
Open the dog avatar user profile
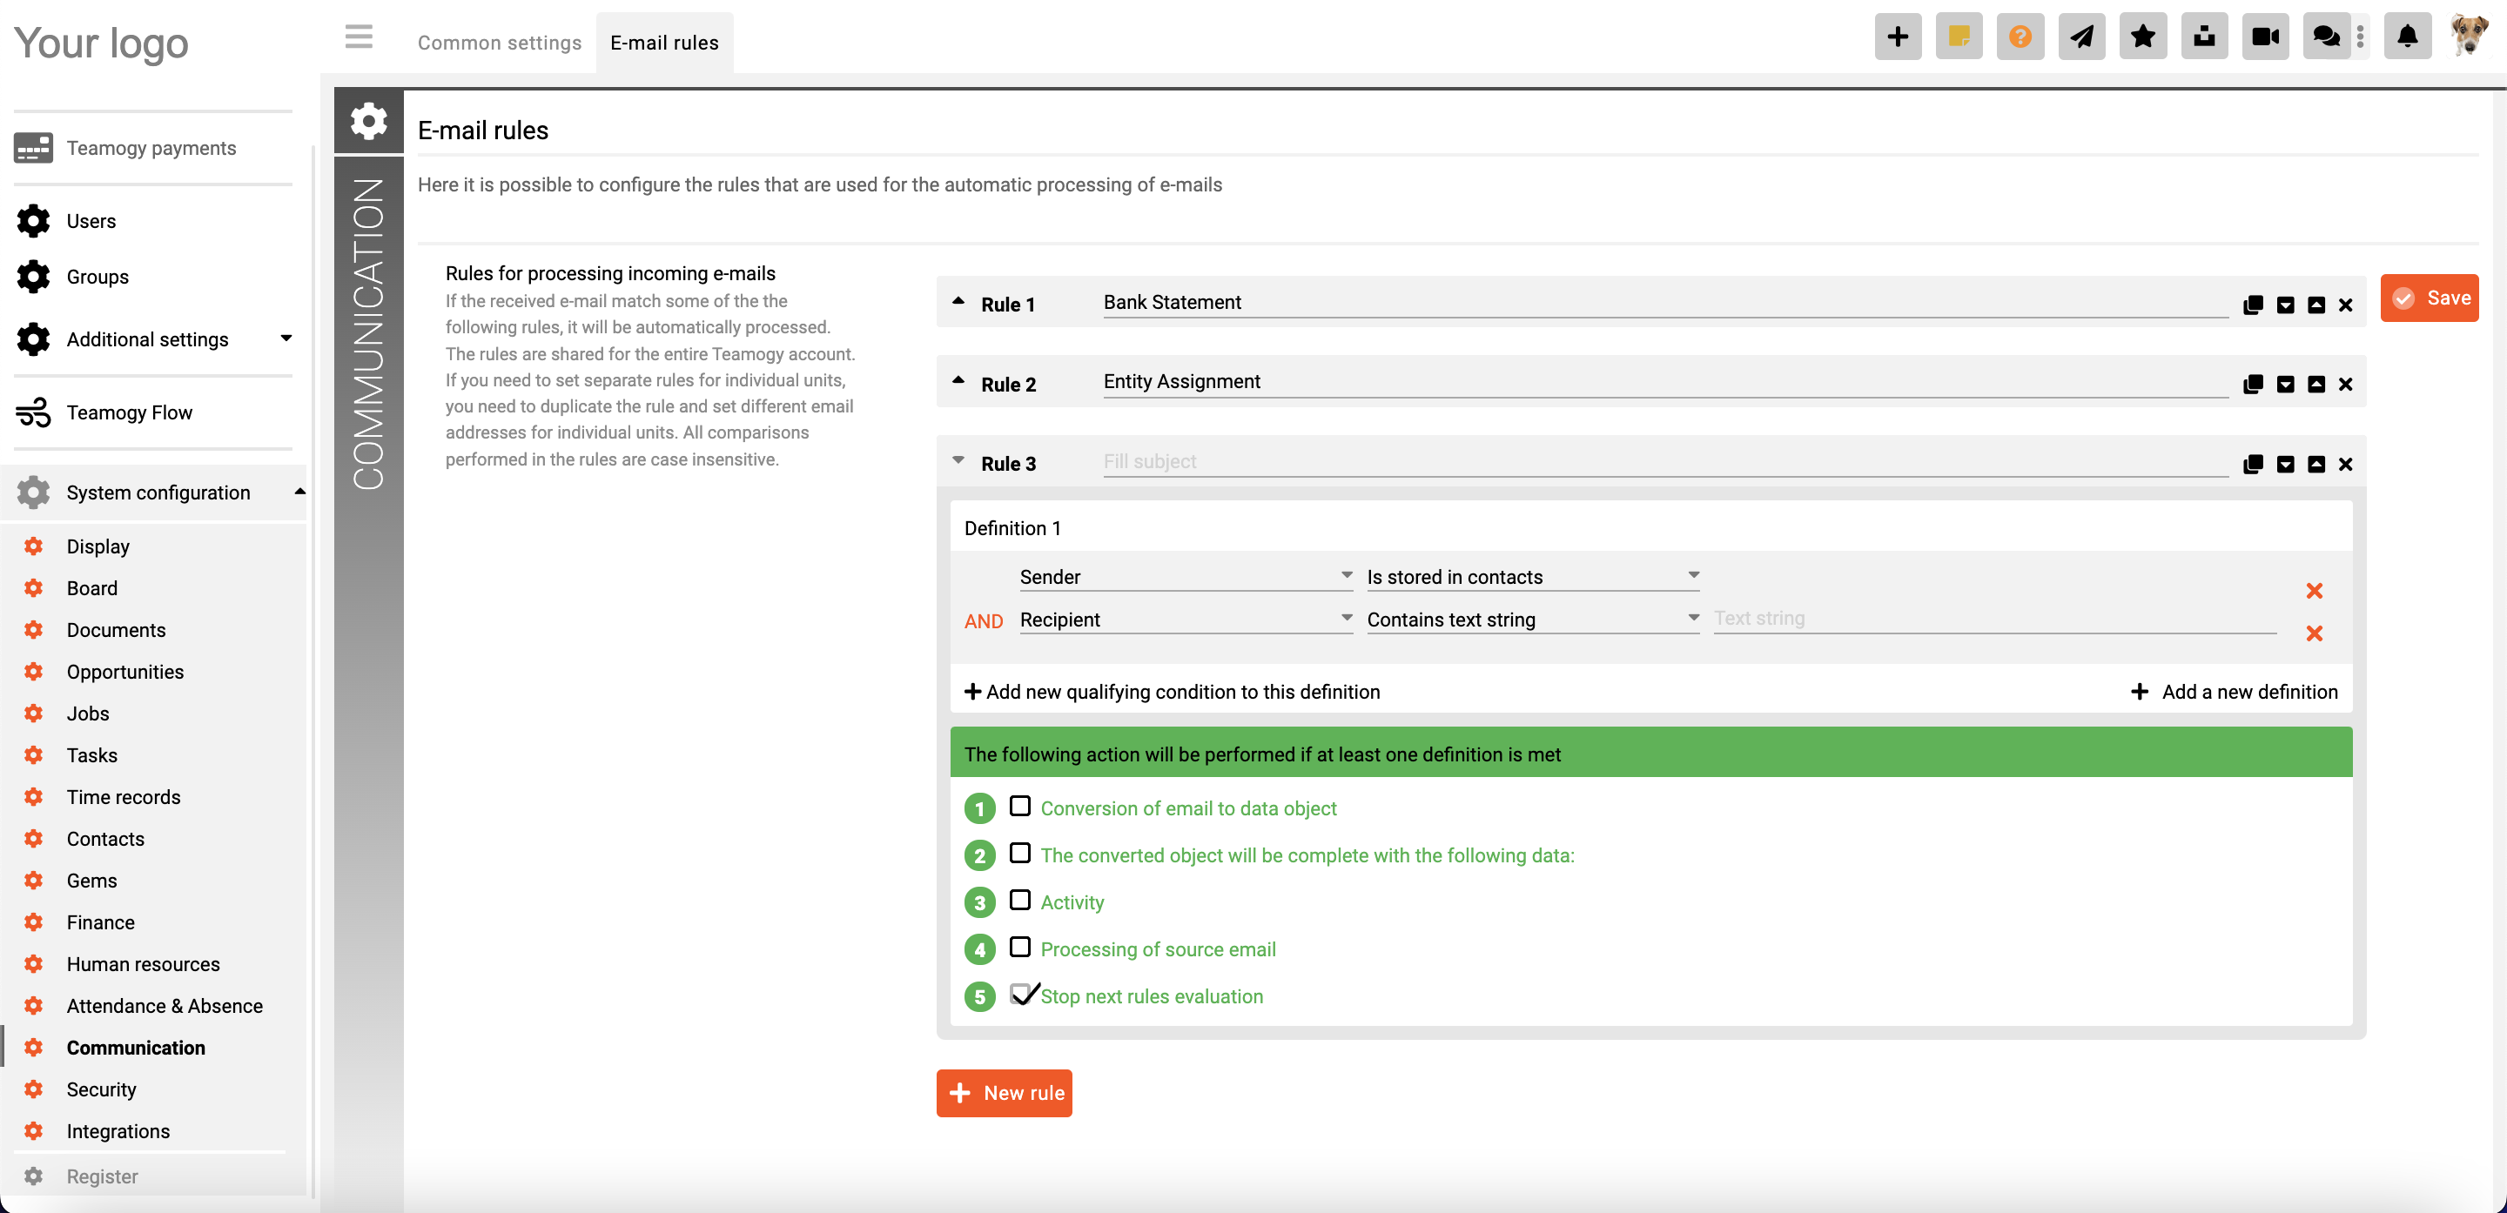coord(2469,36)
